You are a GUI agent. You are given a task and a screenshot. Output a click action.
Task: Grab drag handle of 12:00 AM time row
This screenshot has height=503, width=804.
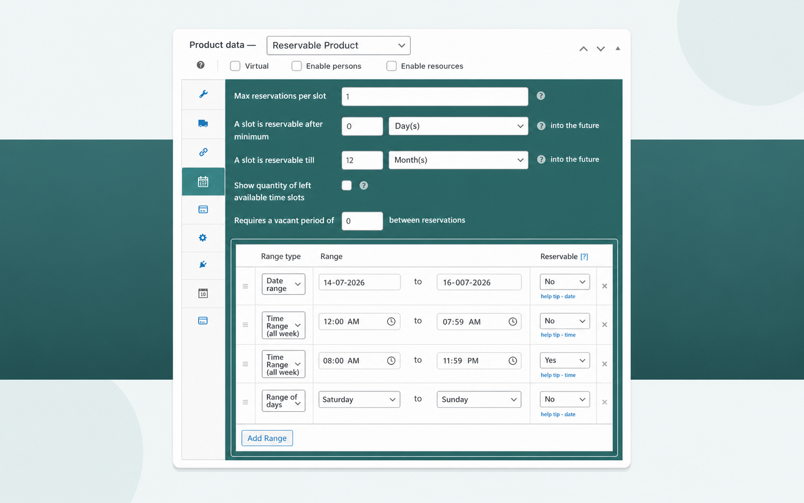(245, 325)
